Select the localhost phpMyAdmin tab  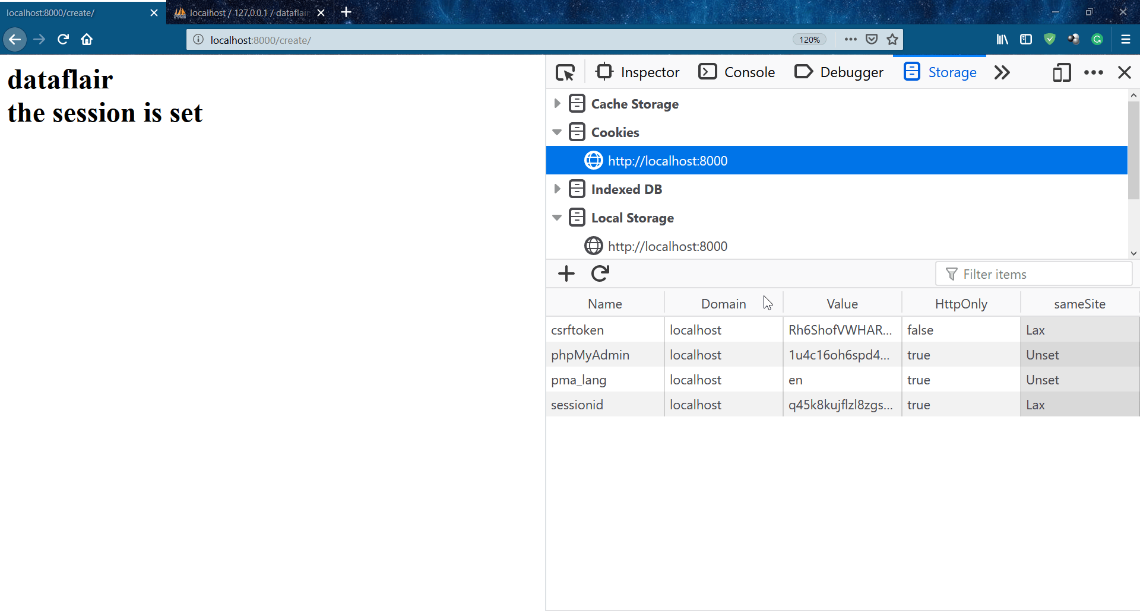click(243, 12)
